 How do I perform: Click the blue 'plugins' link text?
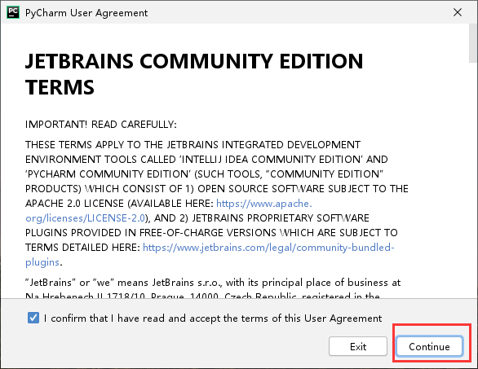point(42,262)
